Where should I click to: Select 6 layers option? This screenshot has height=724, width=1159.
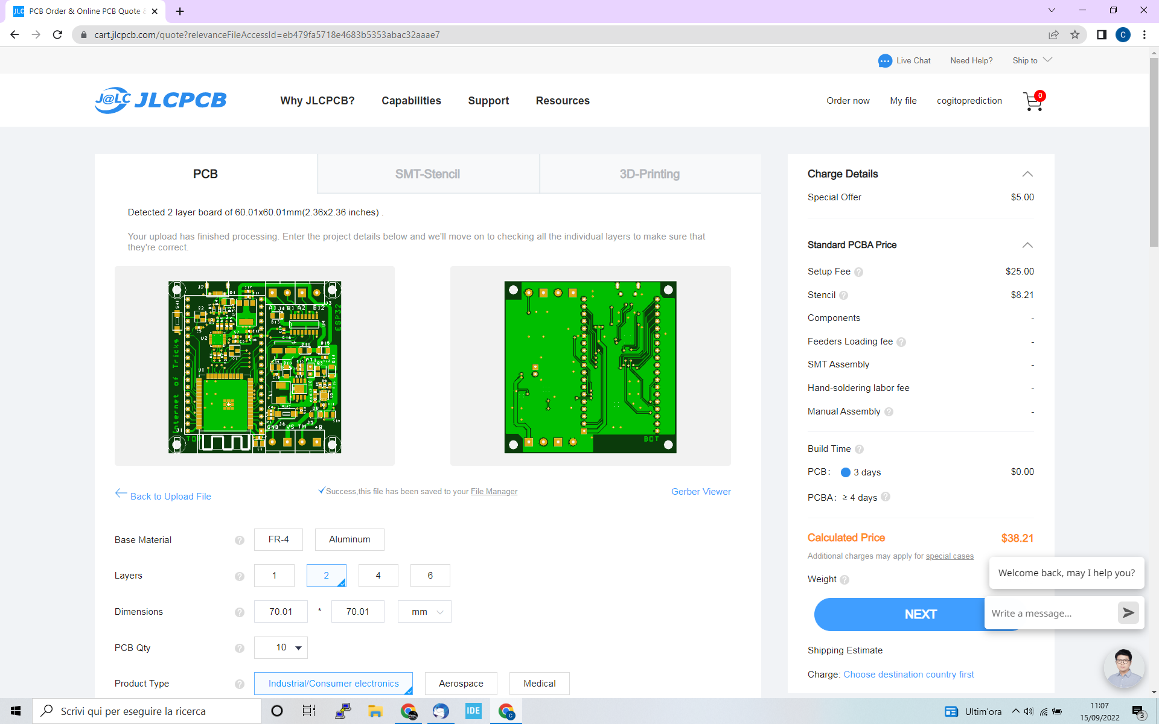(430, 575)
